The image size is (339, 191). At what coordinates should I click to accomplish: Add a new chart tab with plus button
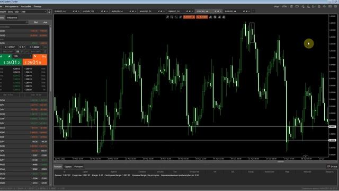[x=254, y=11]
